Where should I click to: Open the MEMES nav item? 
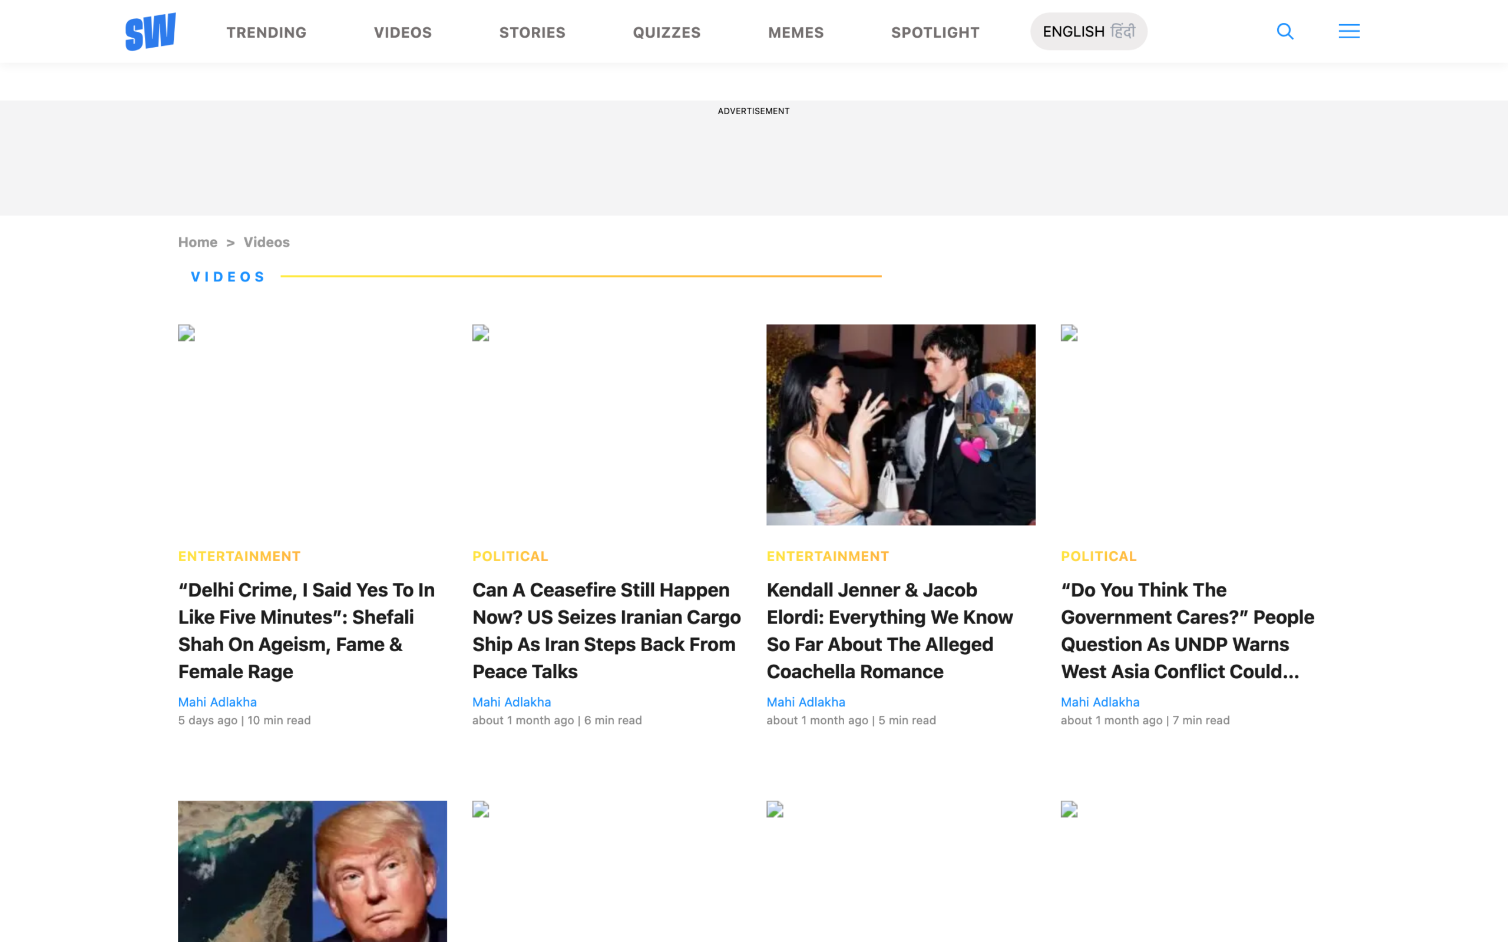796,32
